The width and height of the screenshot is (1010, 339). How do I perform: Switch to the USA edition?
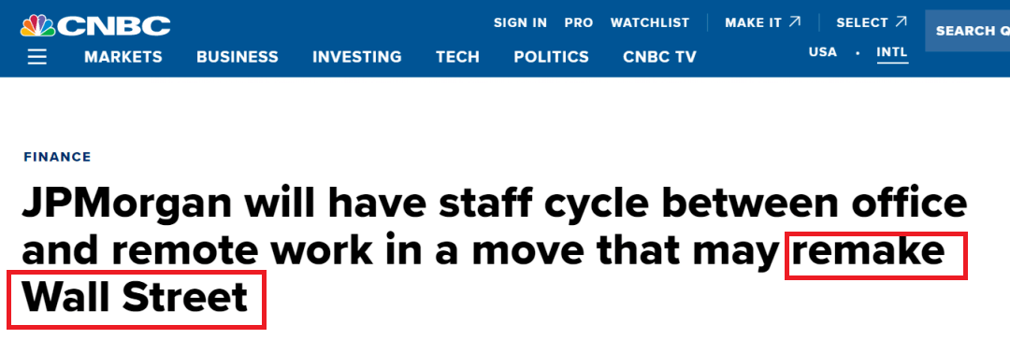click(x=823, y=52)
